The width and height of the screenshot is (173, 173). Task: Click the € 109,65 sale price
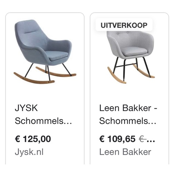(117, 139)
